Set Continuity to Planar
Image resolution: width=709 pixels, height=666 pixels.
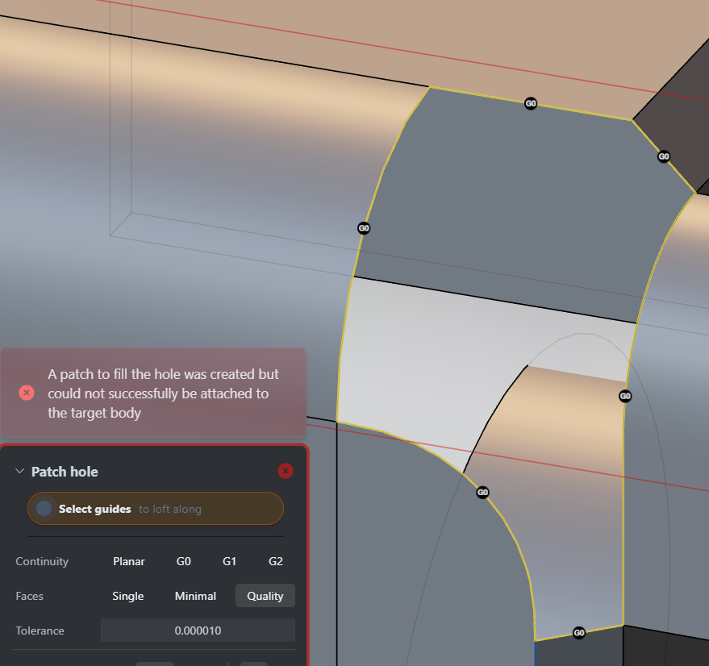pyautogui.click(x=129, y=561)
